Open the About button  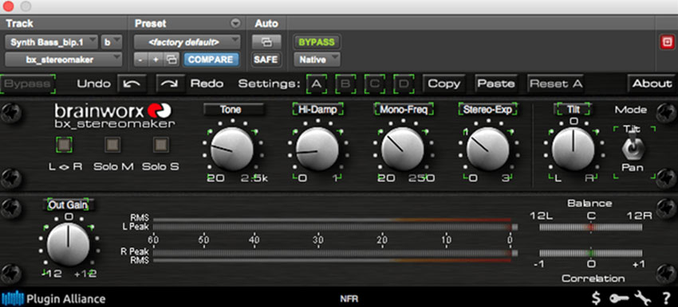(x=652, y=84)
